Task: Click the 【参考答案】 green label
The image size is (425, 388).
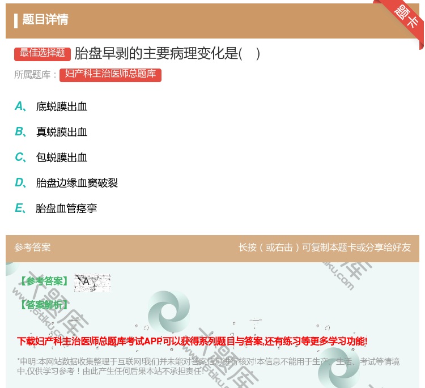Action: point(43,282)
